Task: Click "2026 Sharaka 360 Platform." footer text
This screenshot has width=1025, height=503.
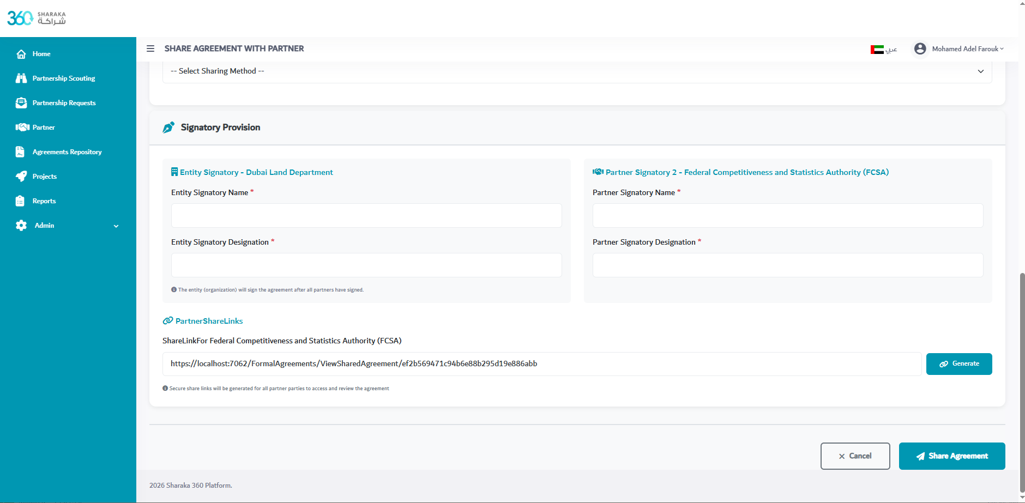Action: pos(191,486)
